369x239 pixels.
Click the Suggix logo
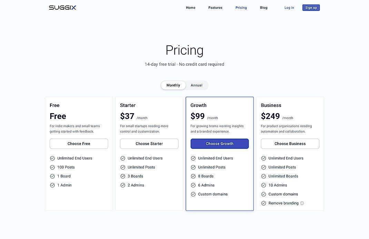(x=62, y=8)
